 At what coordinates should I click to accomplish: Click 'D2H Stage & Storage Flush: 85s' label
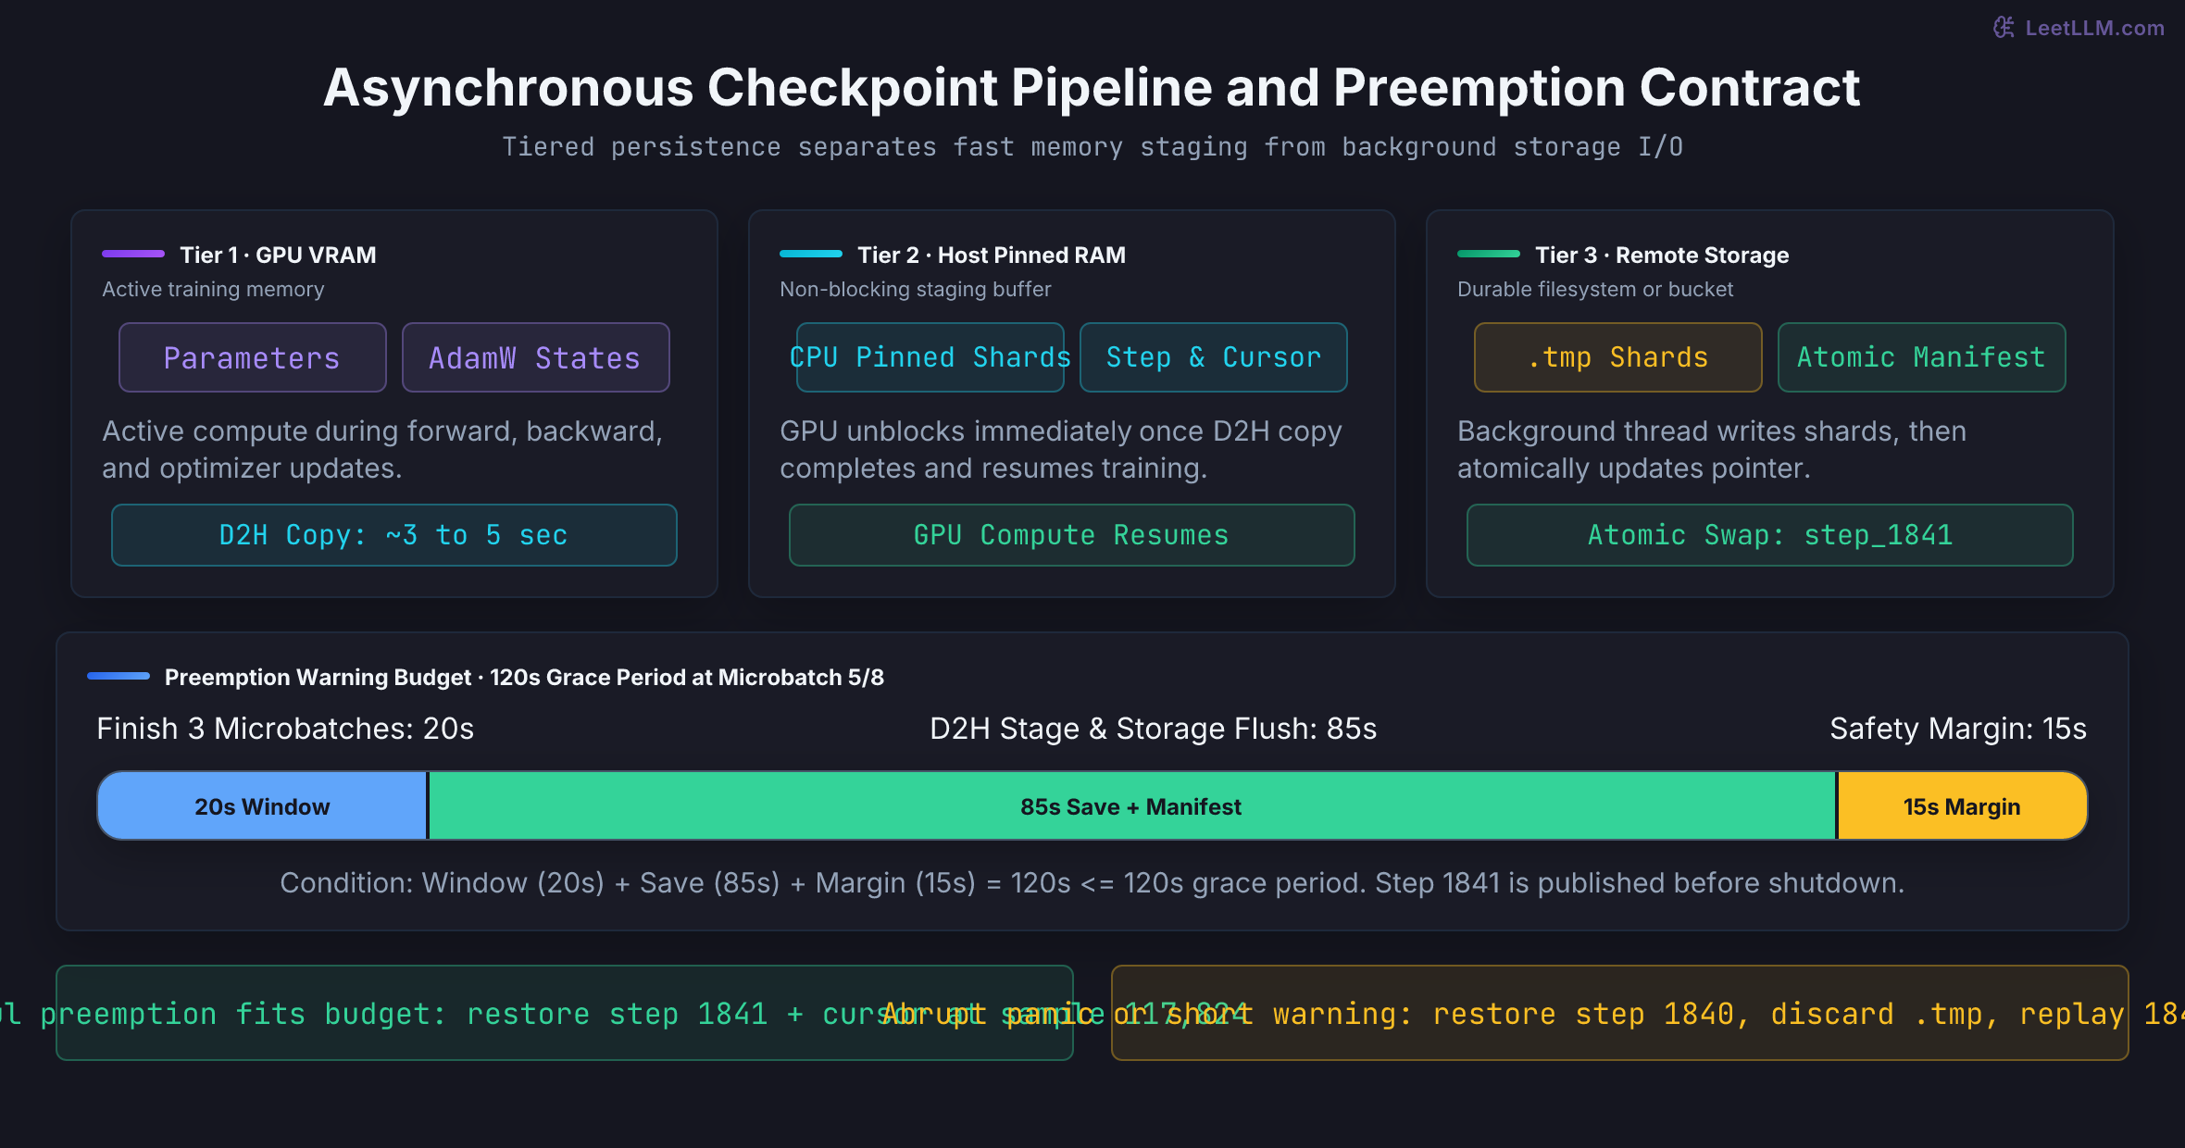(x=1153, y=730)
